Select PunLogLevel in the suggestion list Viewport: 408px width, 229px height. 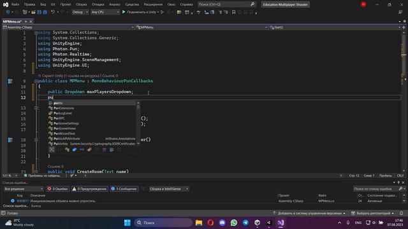(62, 113)
